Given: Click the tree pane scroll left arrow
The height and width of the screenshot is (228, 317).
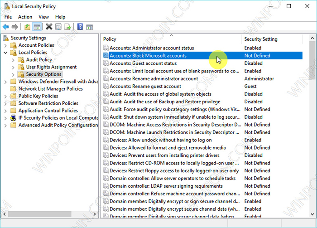Looking at the screenshot, I should pos(5,214).
